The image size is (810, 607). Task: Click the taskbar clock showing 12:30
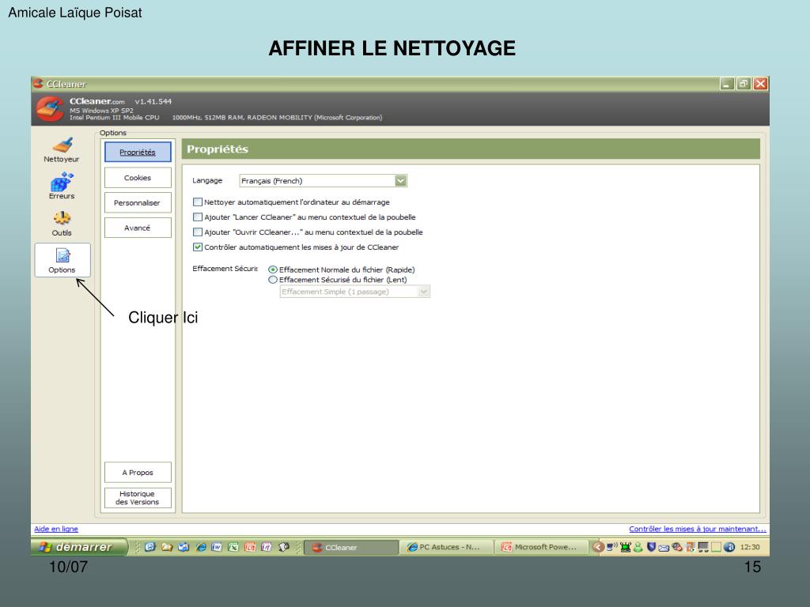[x=750, y=547]
